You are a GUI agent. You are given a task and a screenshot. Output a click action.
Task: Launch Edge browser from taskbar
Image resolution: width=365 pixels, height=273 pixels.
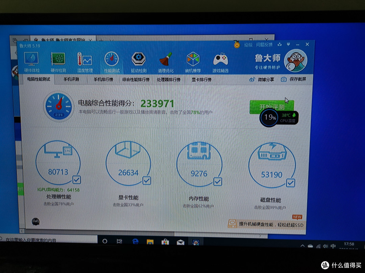[135, 242]
